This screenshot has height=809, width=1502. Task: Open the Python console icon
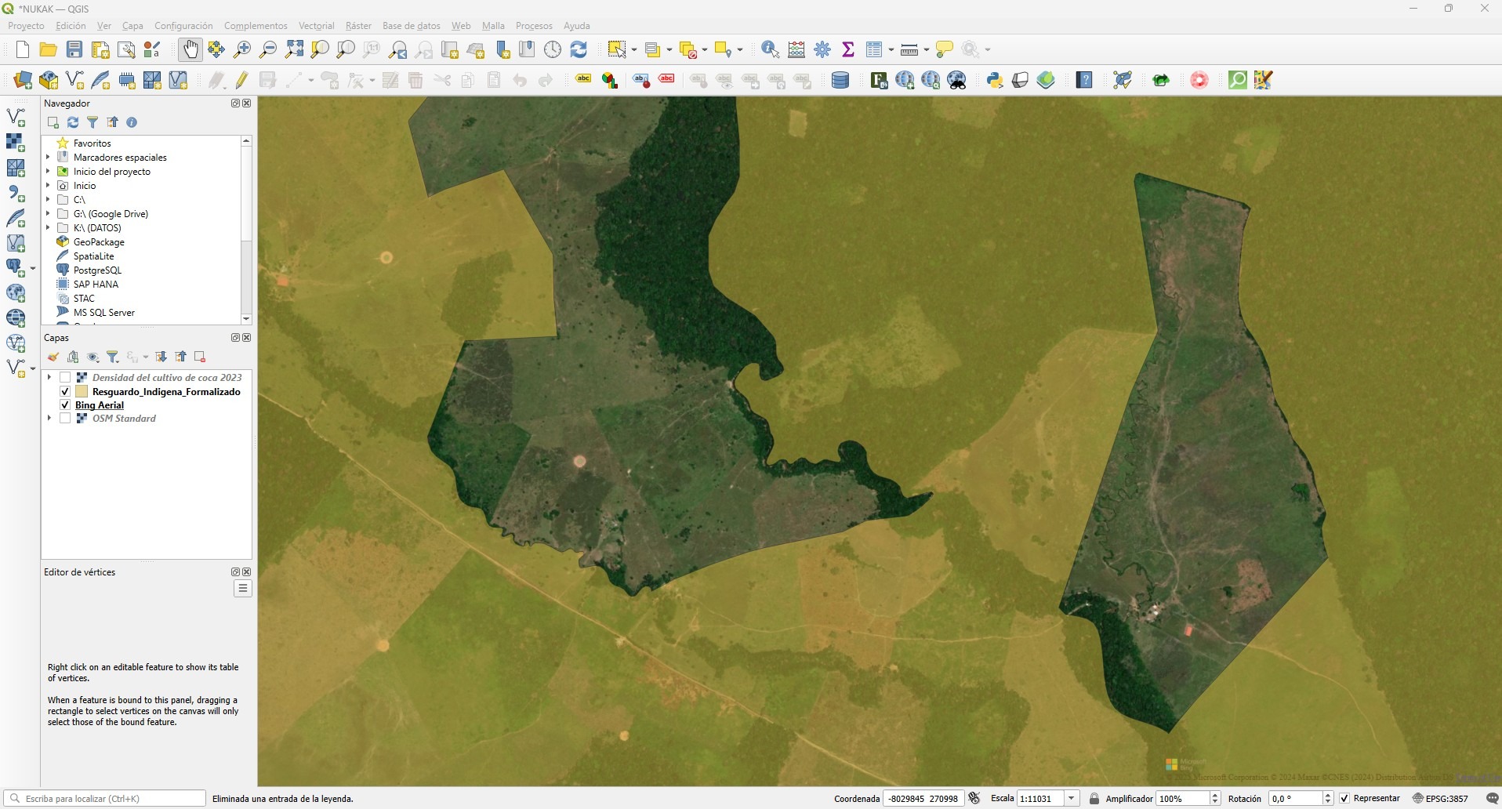(x=995, y=80)
